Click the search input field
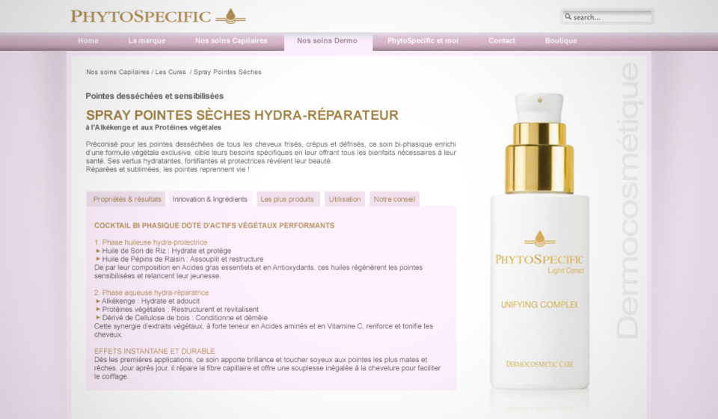Image resolution: width=718 pixels, height=419 pixels. (x=607, y=16)
